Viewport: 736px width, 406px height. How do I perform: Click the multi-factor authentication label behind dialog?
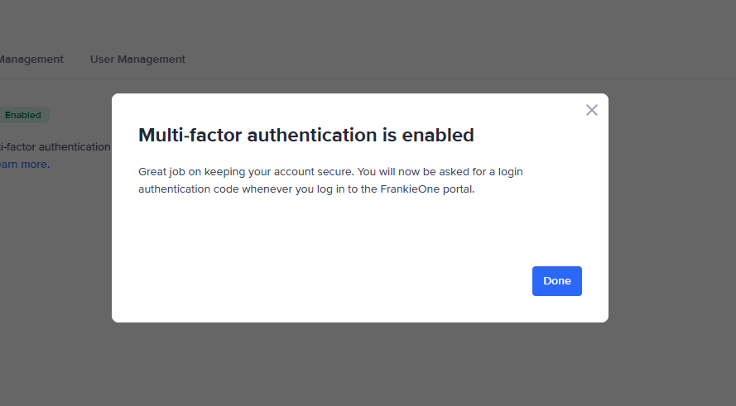(x=55, y=147)
